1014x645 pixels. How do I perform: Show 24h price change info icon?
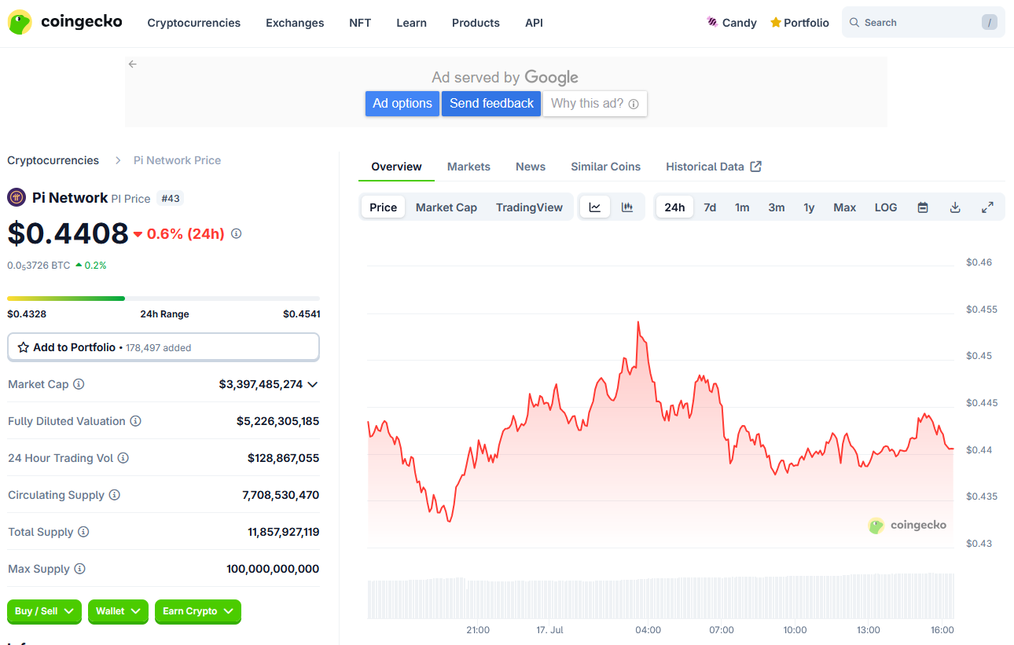coord(236,233)
